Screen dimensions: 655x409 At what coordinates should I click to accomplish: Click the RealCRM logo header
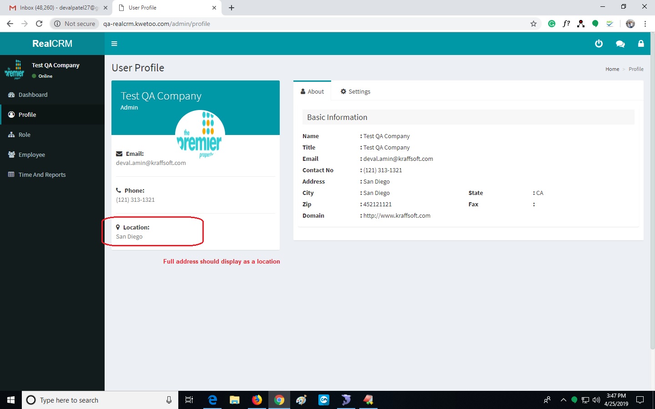[52, 44]
